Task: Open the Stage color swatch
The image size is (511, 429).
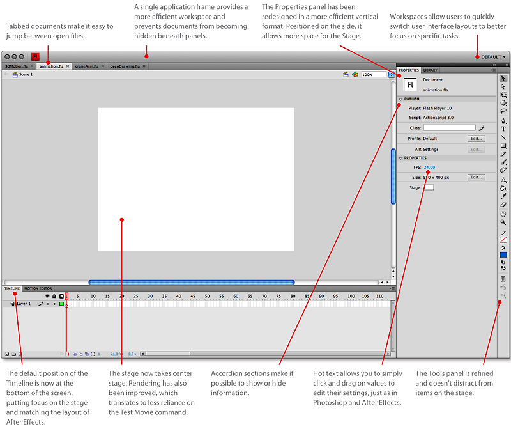Action: coord(428,187)
